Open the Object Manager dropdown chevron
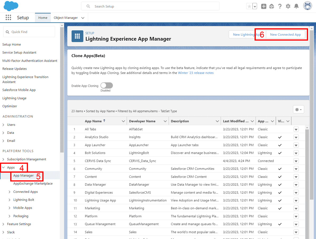The height and width of the screenshot is (239, 316). [x=83, y=18]
